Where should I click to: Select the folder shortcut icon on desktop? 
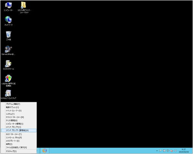(x=24, y=7)
